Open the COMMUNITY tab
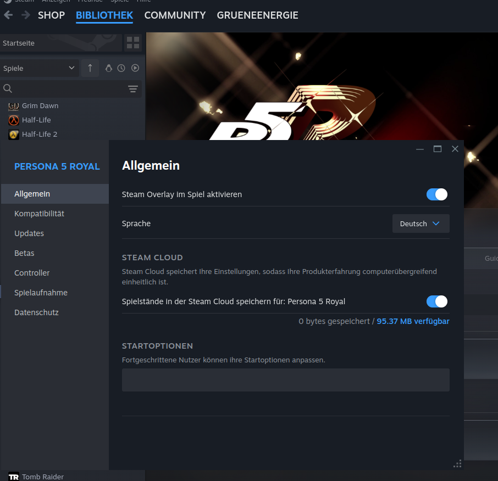 tap(175, 15)
